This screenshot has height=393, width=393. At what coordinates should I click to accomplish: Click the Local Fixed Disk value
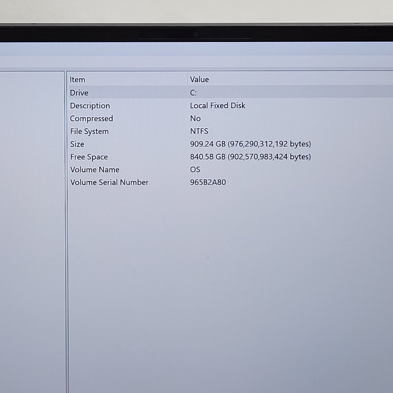217,106
